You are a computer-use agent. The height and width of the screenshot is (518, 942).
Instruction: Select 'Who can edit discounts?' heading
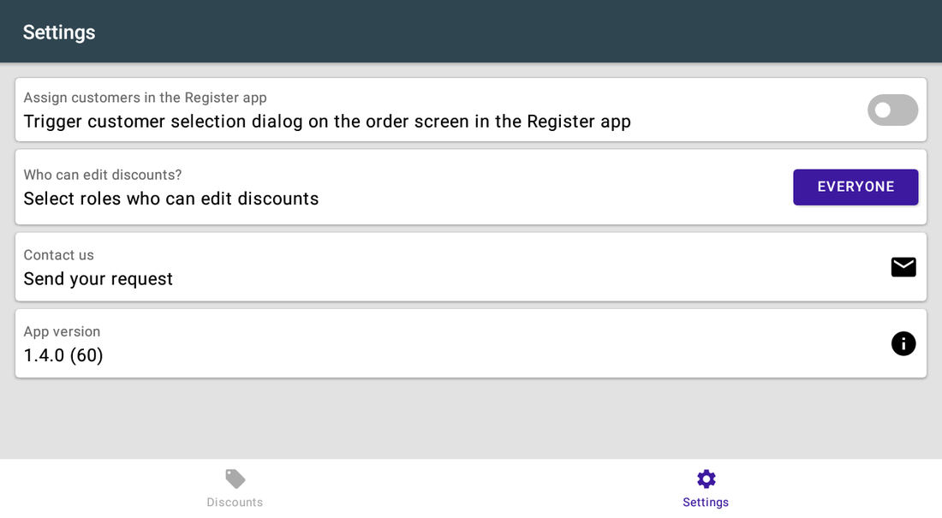tap(103, 175)
